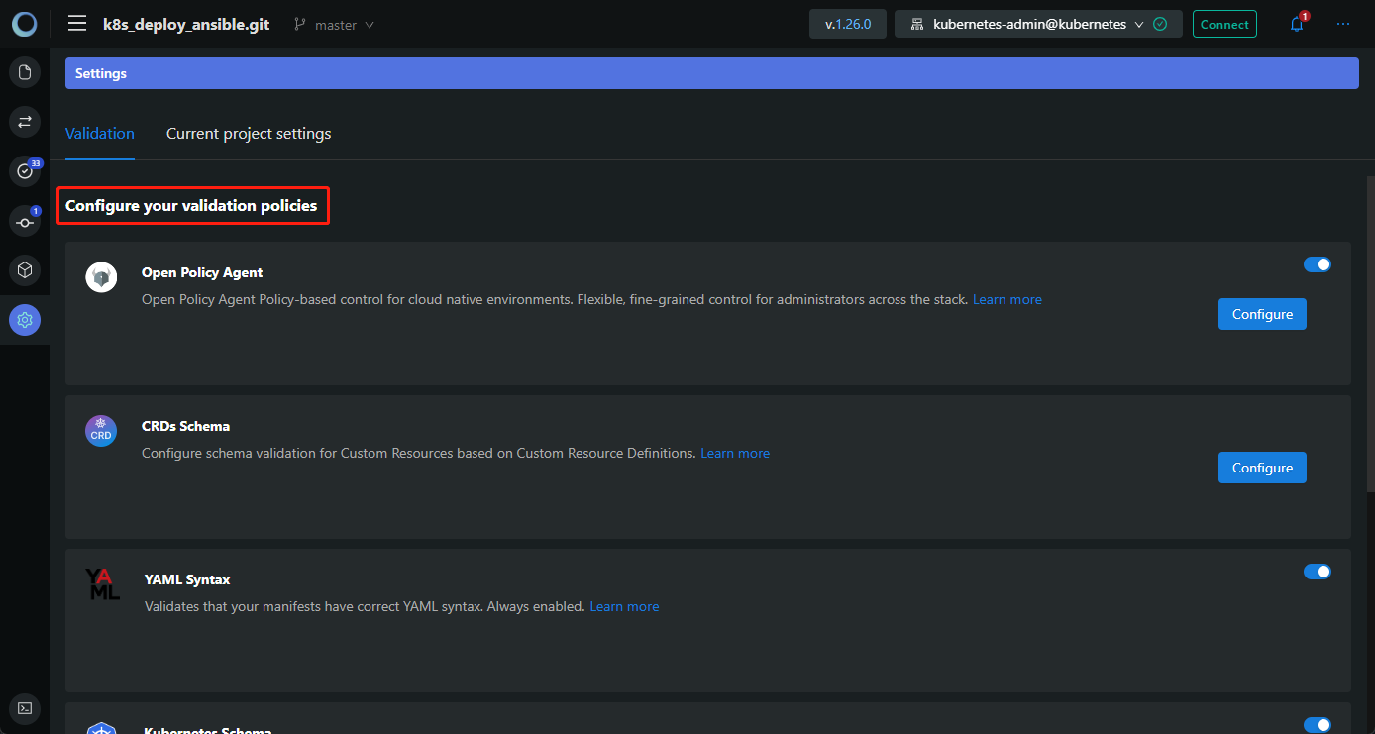
Task: Open the hamburger menu
Action: pos(77,24)
